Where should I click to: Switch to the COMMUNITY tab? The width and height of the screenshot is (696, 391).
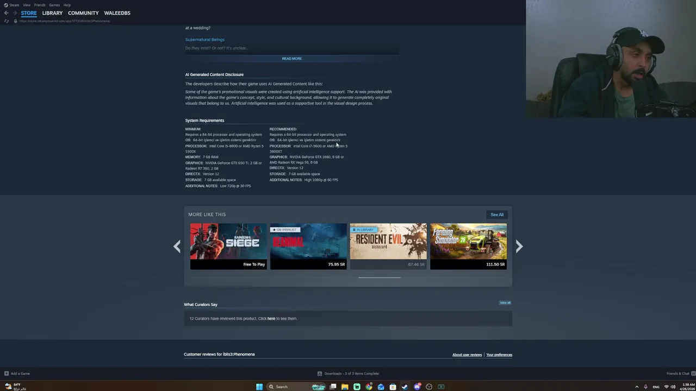click(83, 13)
